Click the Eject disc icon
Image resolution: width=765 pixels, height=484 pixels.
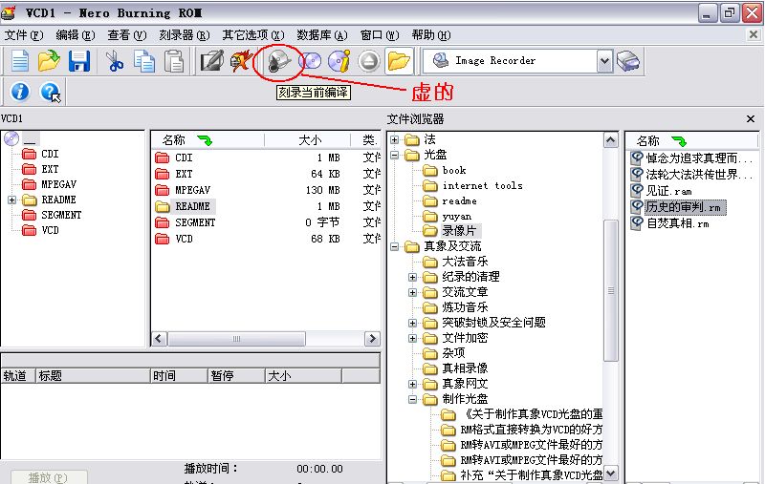(x=369, y=61)
